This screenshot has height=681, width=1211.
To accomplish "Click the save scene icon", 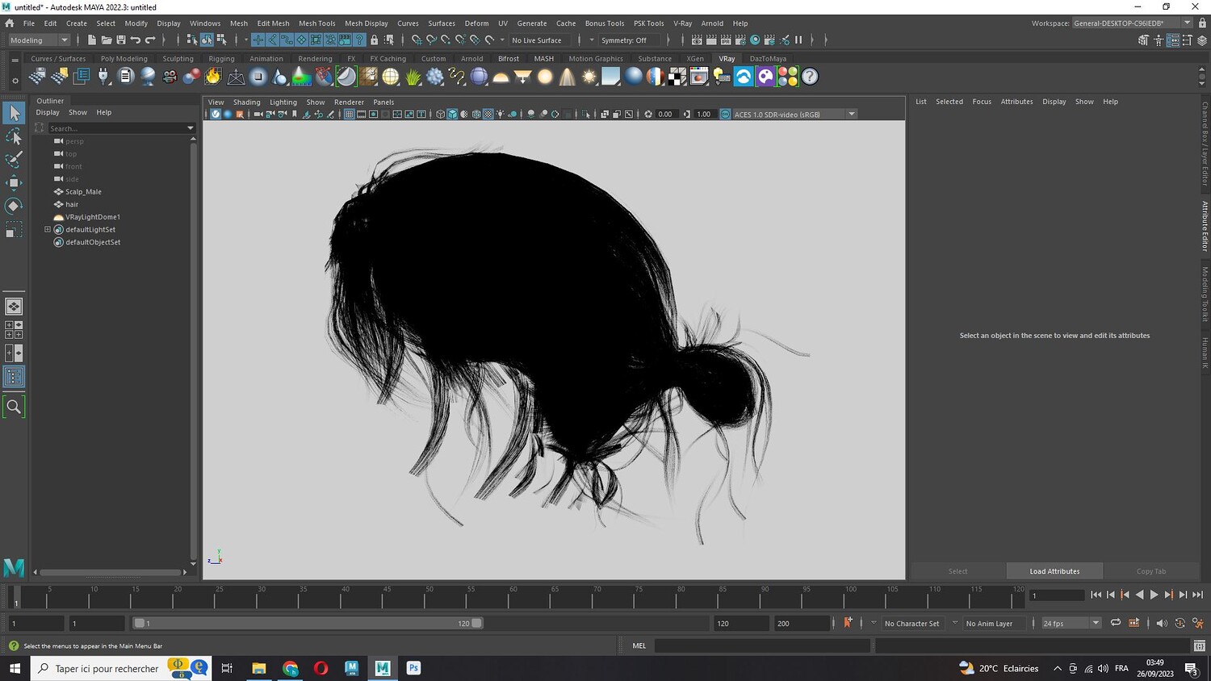I will coord(121,40).
